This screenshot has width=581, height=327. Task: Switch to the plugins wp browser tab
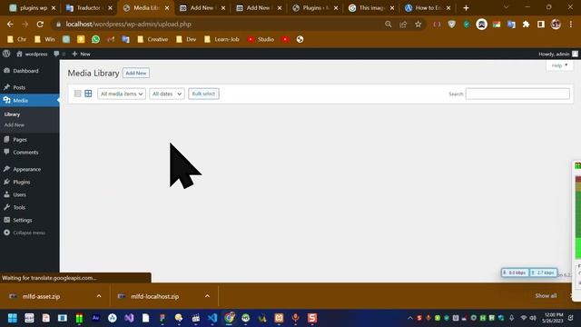point(33,8)
